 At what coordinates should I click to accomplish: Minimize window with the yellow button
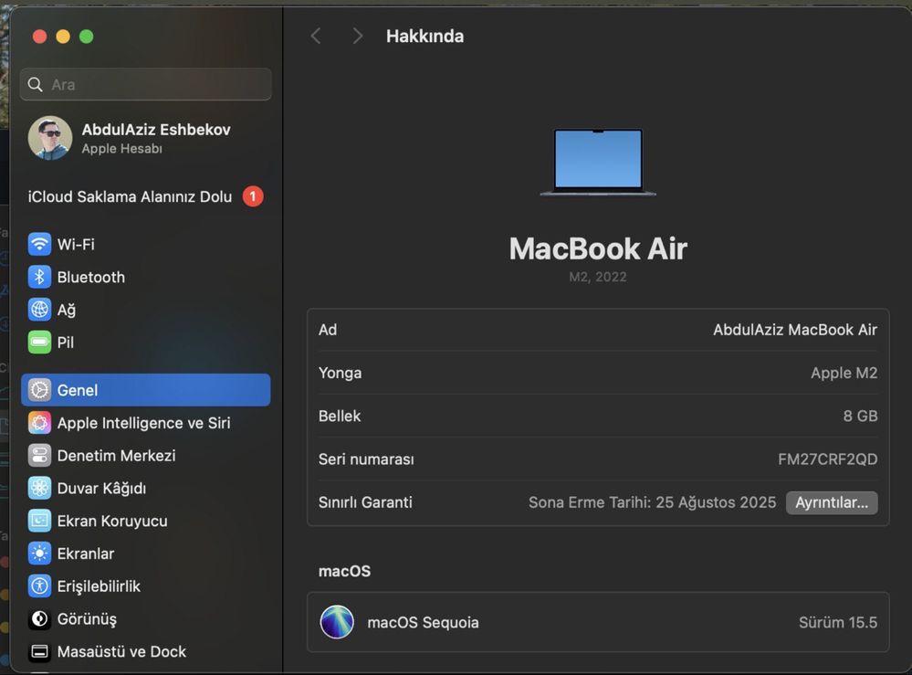tap(63, 37)
